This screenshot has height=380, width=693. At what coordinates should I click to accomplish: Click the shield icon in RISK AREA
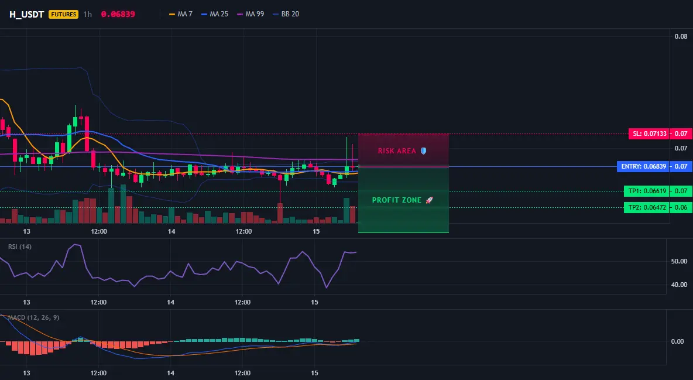pyautogui.click(x=423, y=151)
